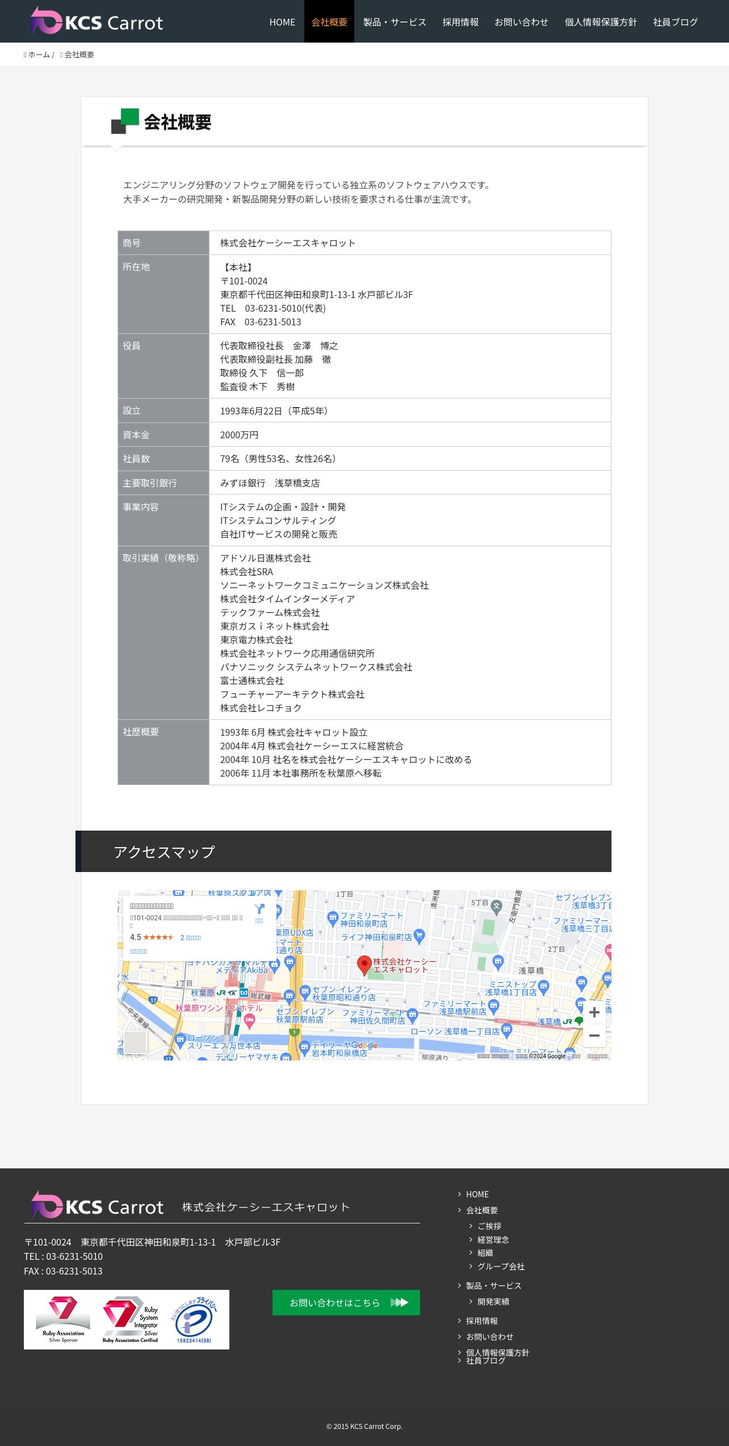Click the Privacy mark badge in footer
This screenshot has height=1446, width=729.
[x=194, y=1319]
